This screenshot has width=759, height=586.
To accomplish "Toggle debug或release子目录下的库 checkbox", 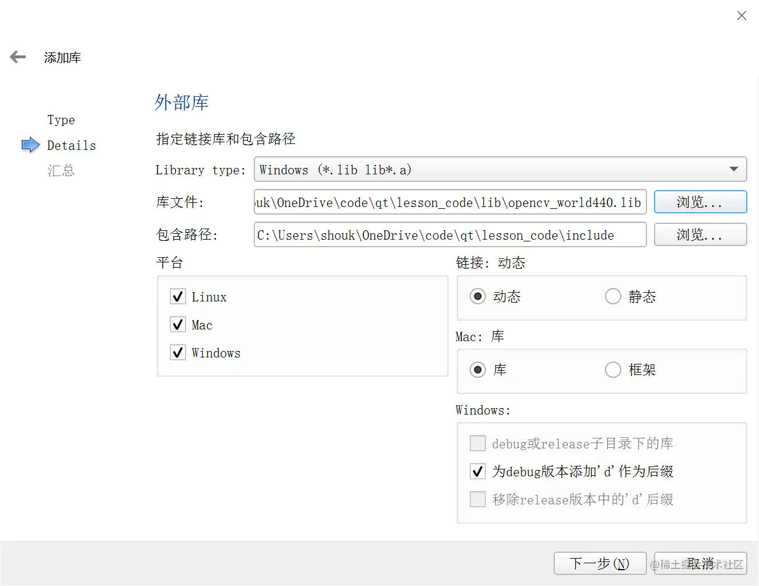I will (478, 444).
